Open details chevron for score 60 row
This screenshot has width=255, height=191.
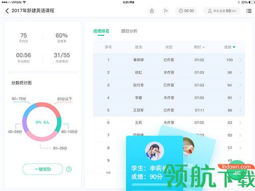click(x=240, y=135)
